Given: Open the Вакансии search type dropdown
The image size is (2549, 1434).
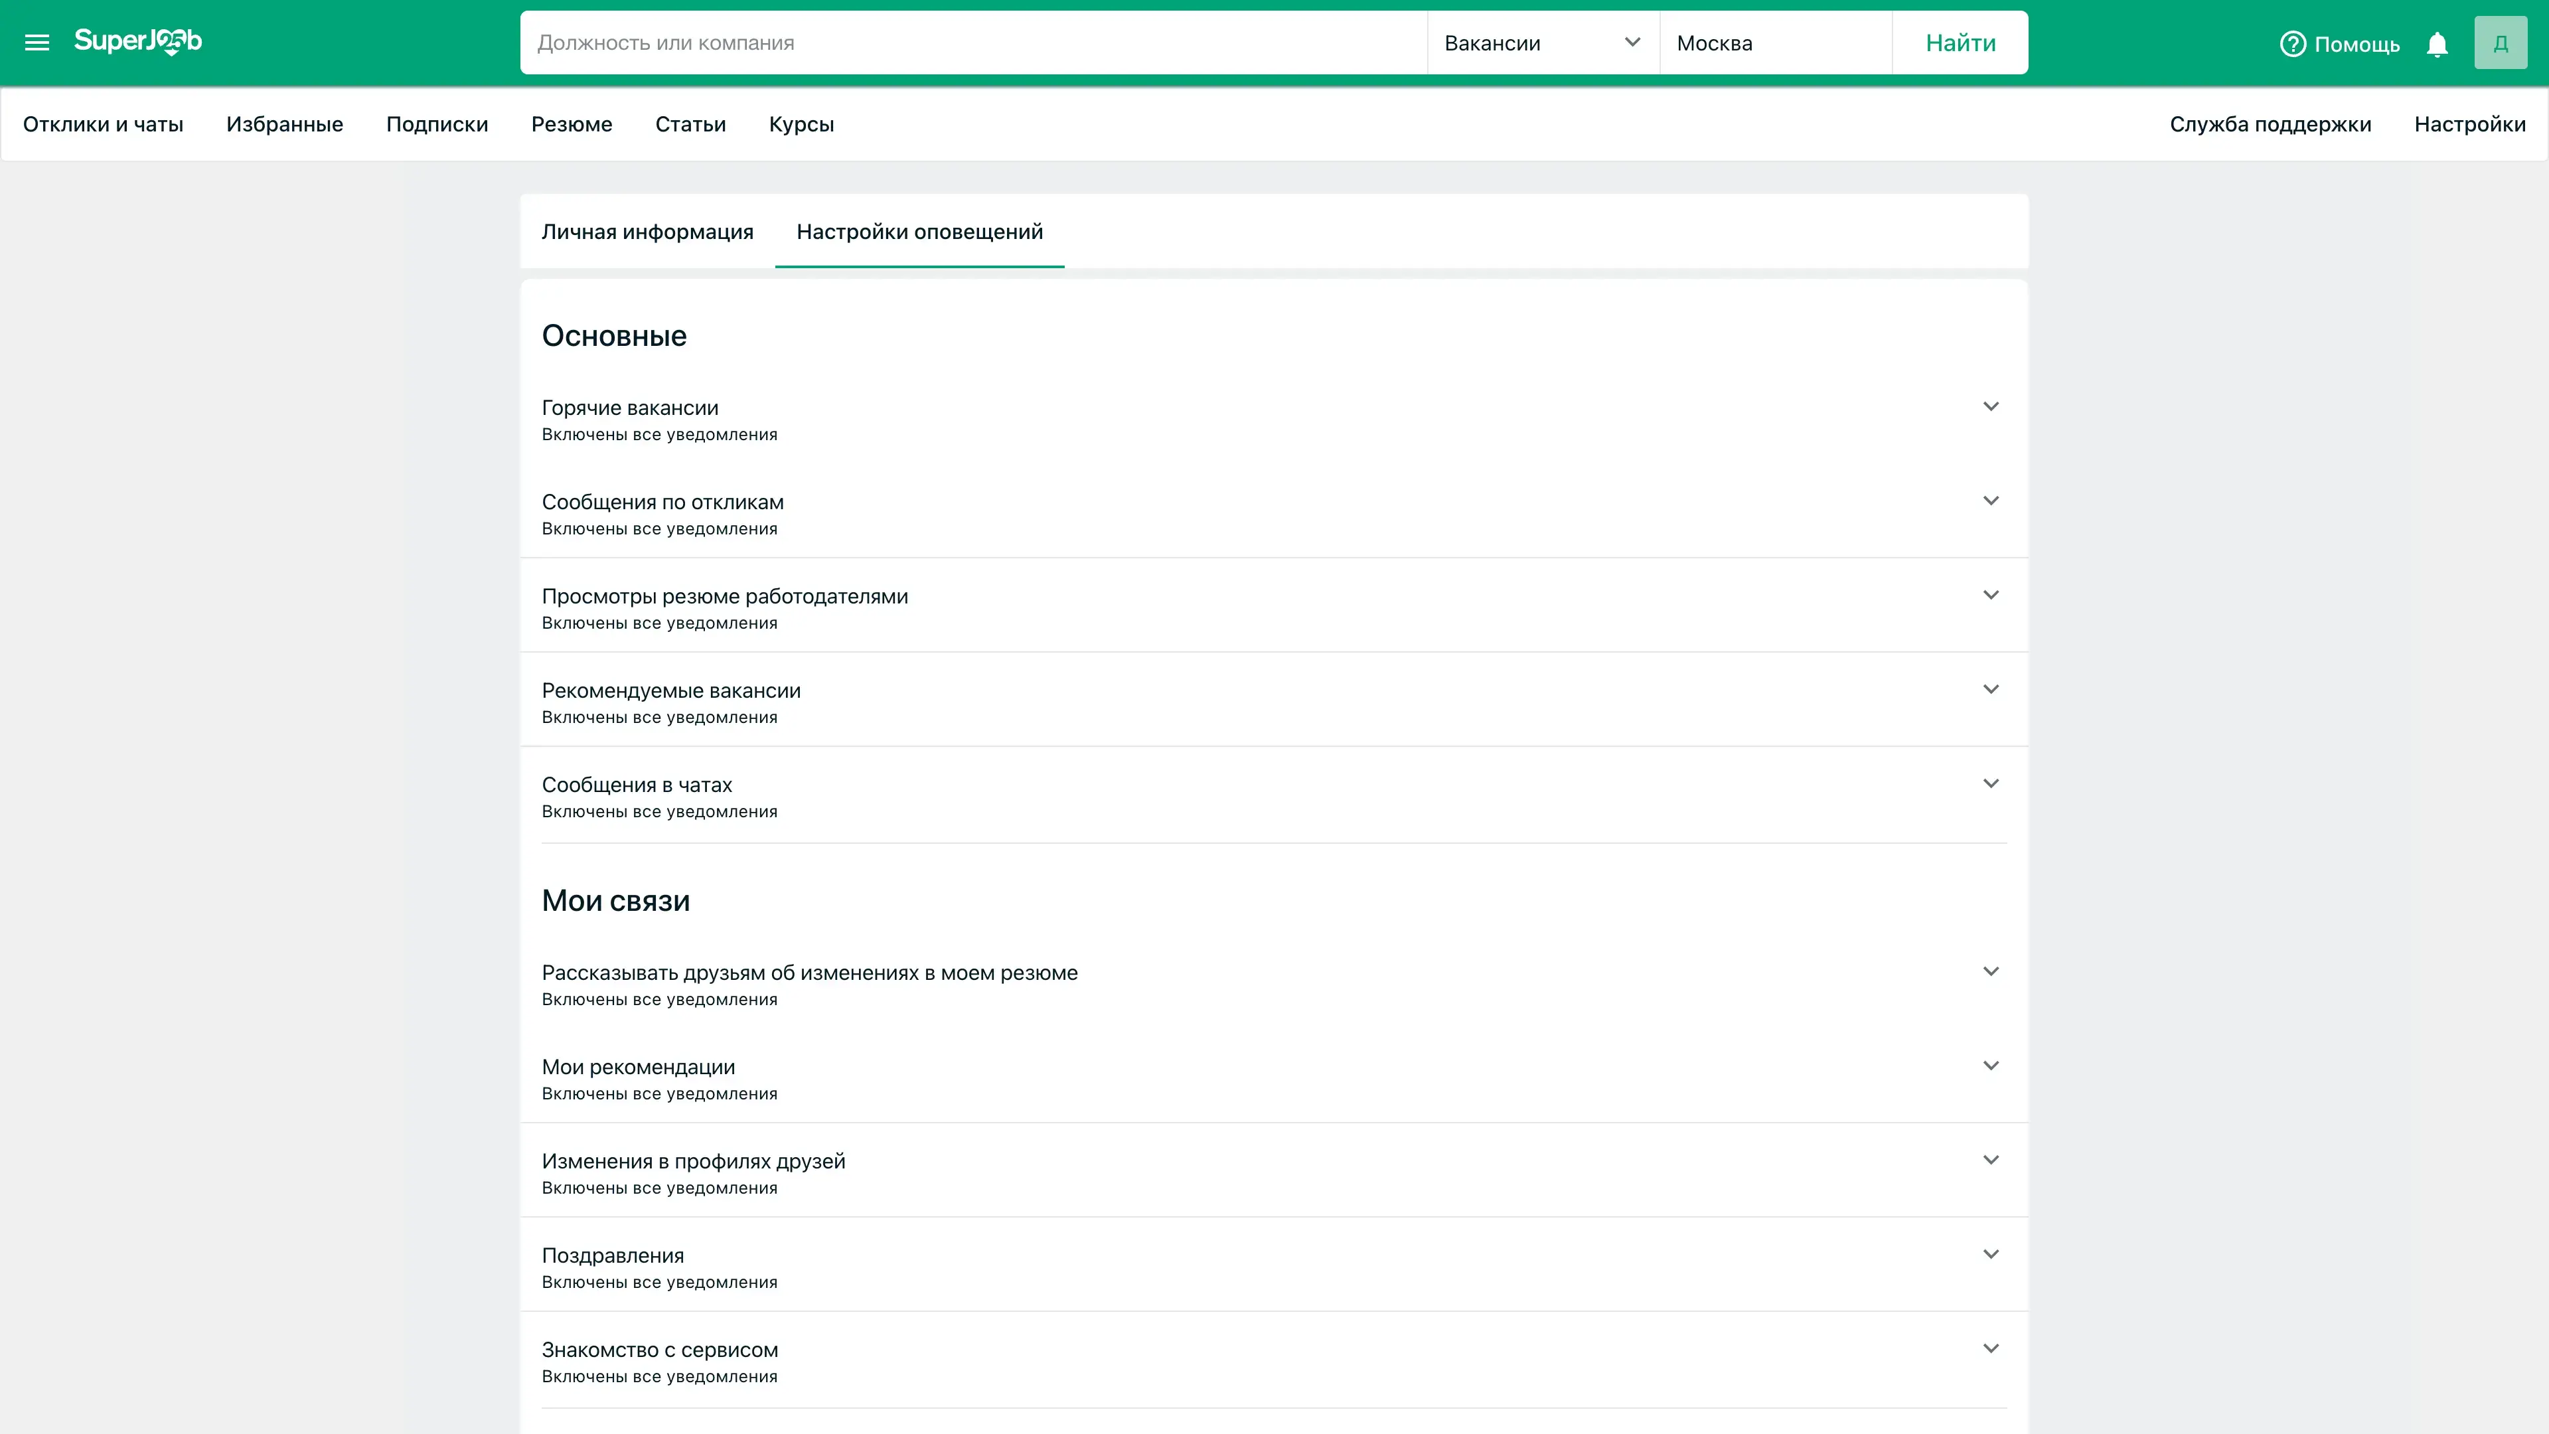Looking at the screenshot, I should (1541, 42).
